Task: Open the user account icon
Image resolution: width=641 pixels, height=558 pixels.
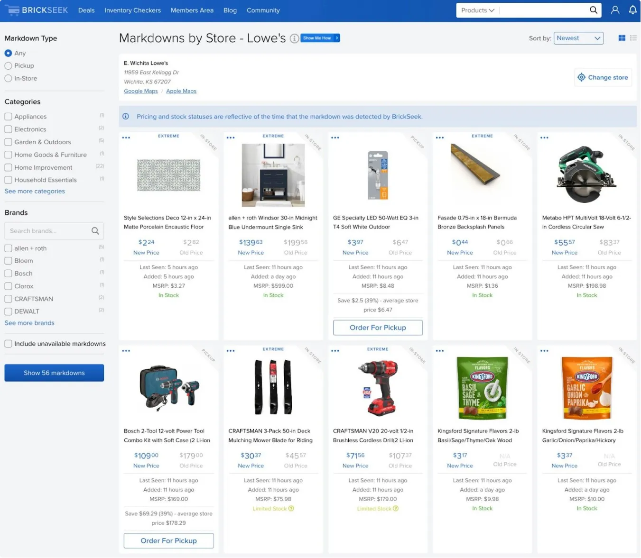Action: [x=615, y=10]
